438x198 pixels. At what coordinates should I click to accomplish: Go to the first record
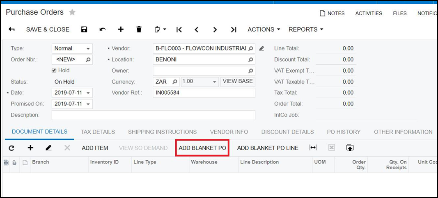[179, 30]
